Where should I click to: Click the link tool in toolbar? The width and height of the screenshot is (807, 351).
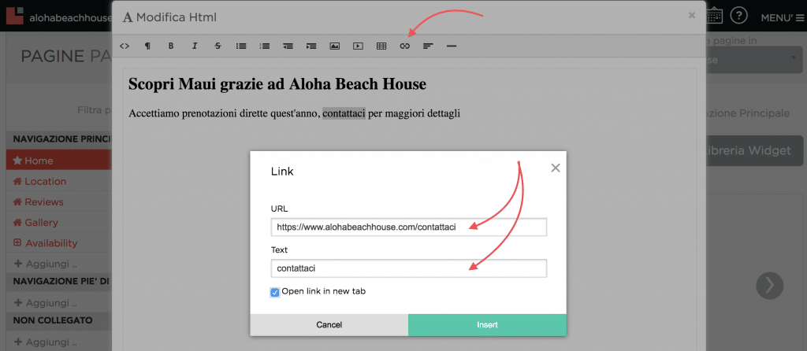[x=405, y=46]
